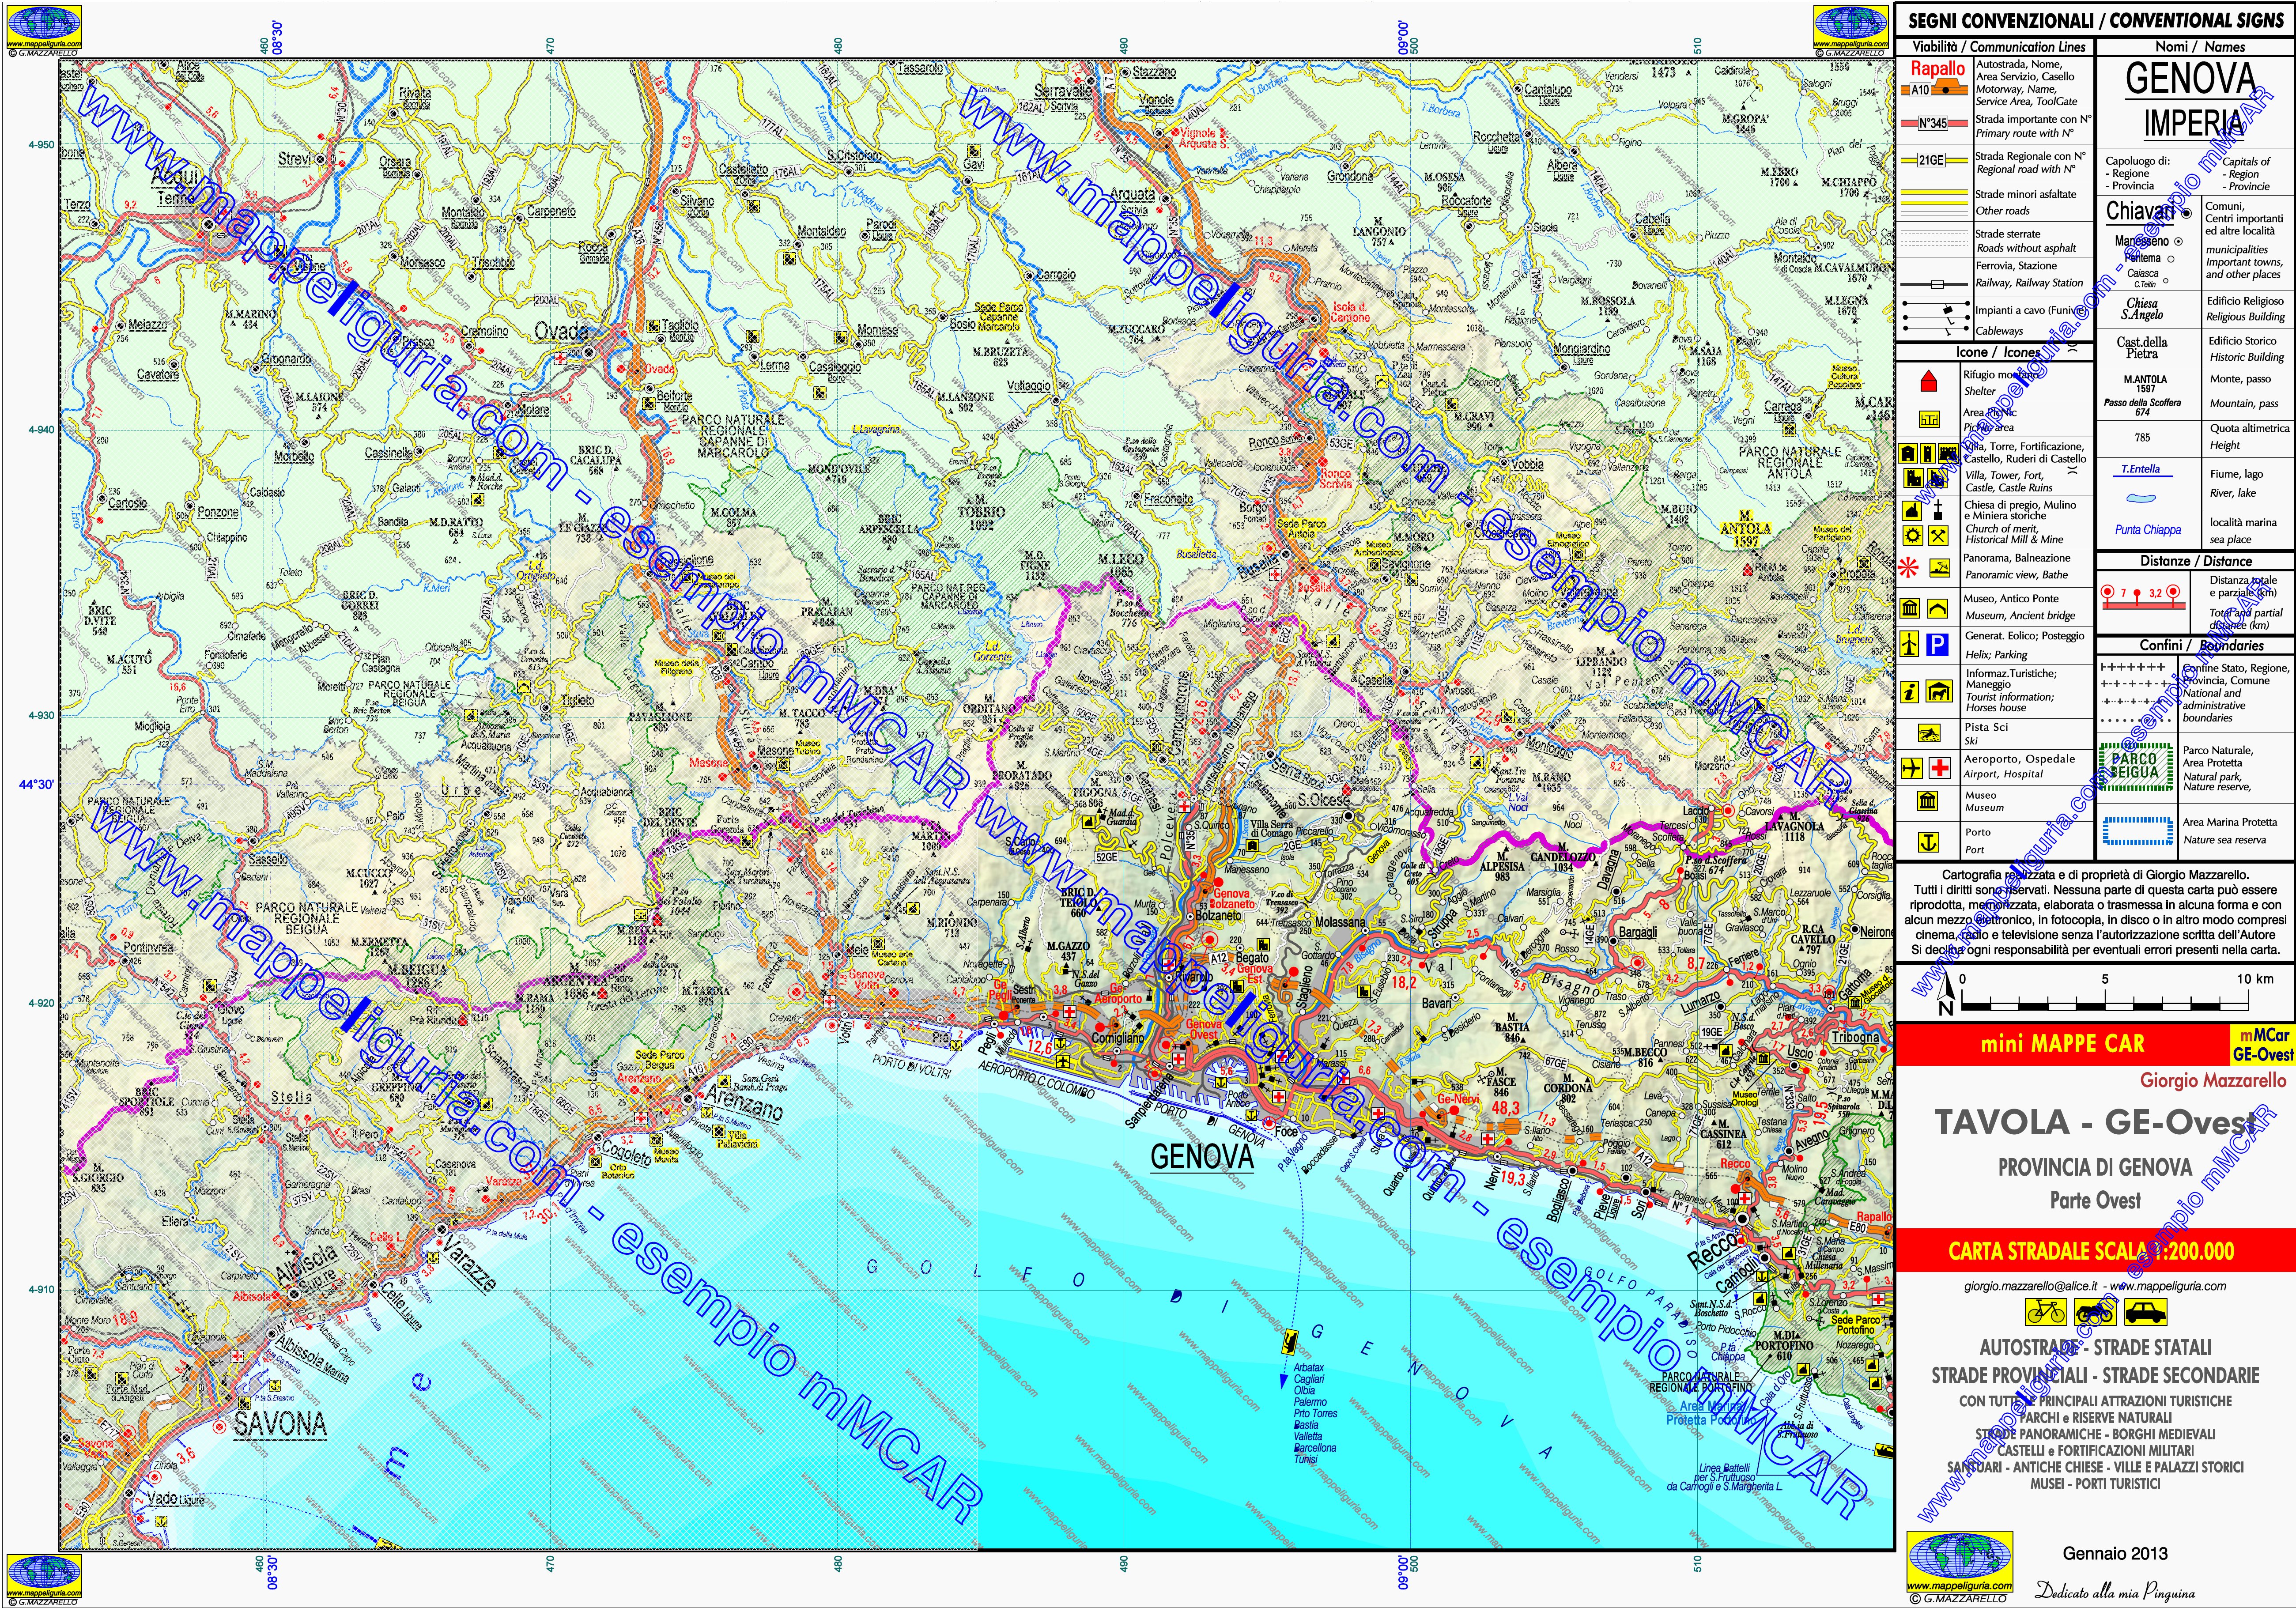Click the Bathe beach umbrella icon

click(x=1940, y=568)
